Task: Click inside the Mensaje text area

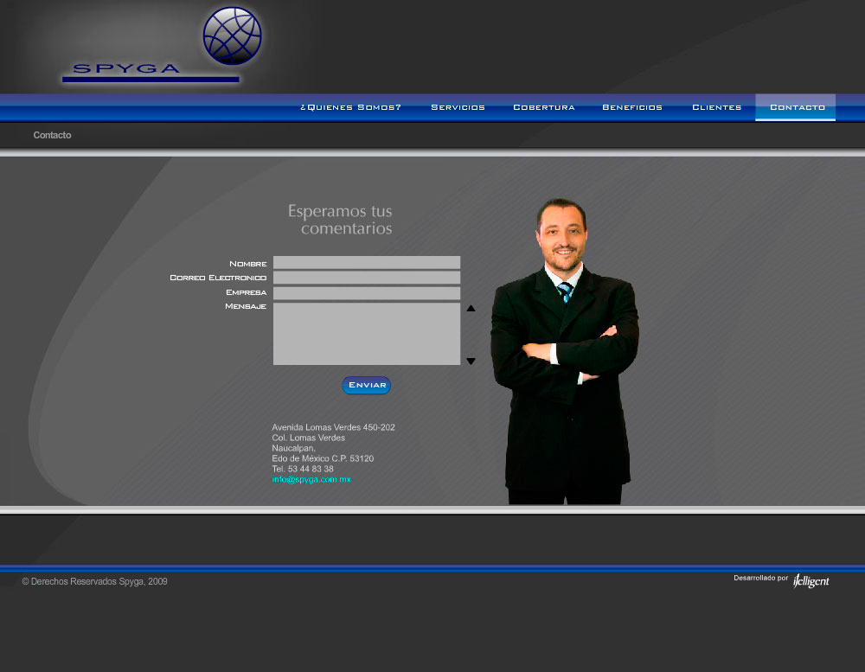Action: tap(366, 333)
